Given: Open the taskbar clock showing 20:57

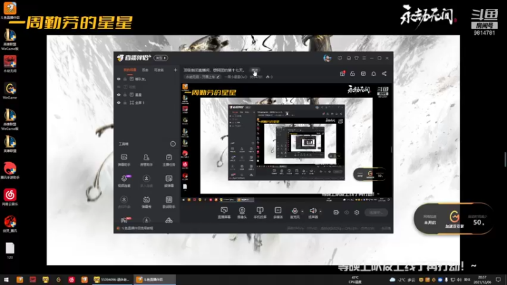Looking at the screenshot, I should [x=482, y=279].
